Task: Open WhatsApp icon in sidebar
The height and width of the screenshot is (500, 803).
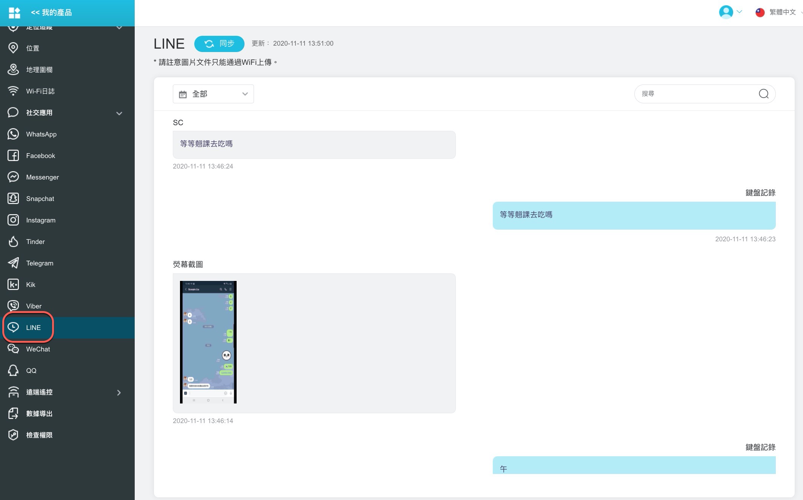Action: pyautogui.click(x=13, y=134)
